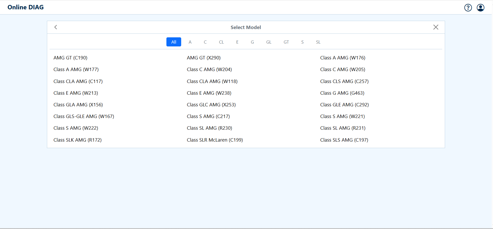493x229 pixels.
Task: Pick Class GLE AMG (C292)
Action: pyautogui.click(x=344, y=105)
